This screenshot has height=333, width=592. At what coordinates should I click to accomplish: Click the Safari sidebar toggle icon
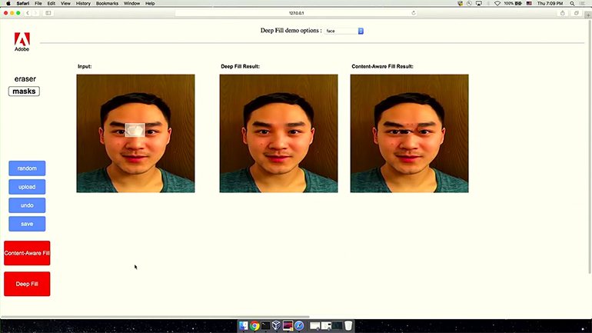tap(49, 13)
